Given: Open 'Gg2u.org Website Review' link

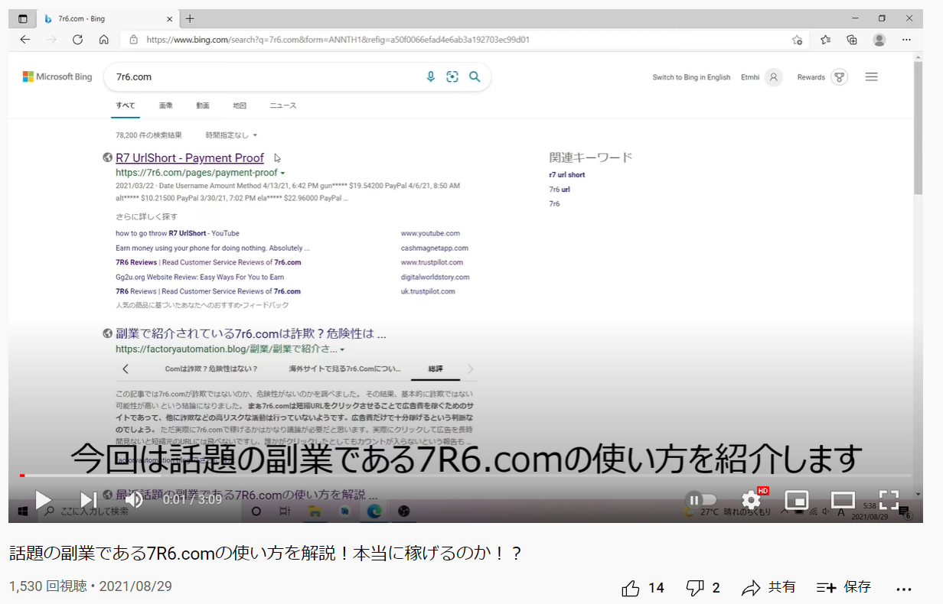Looking at the screenshot, I should (x=200, y=277).
